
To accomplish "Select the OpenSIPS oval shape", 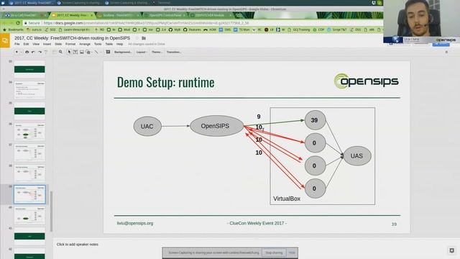I will [x=216, y=126].
